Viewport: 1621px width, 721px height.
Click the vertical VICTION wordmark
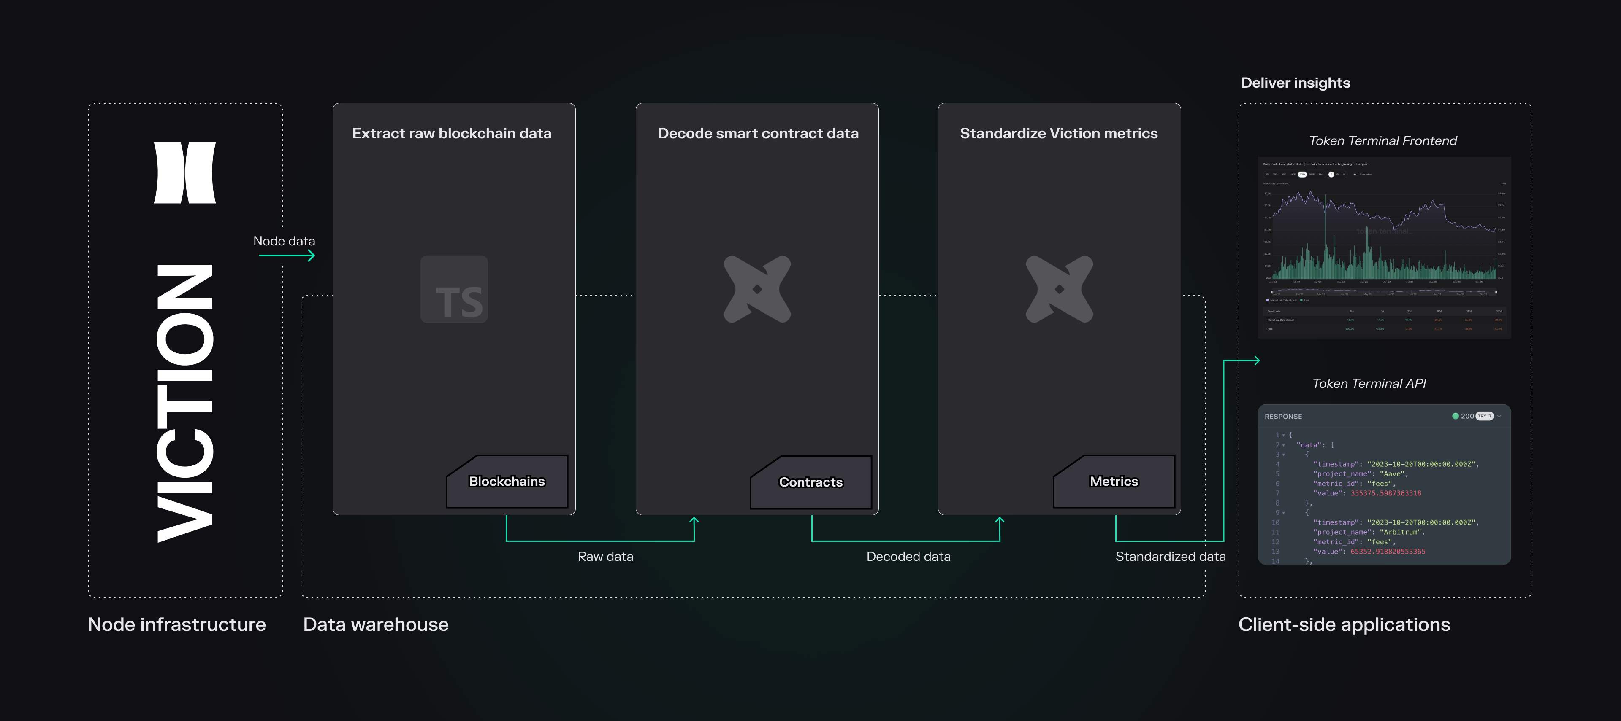184,402
